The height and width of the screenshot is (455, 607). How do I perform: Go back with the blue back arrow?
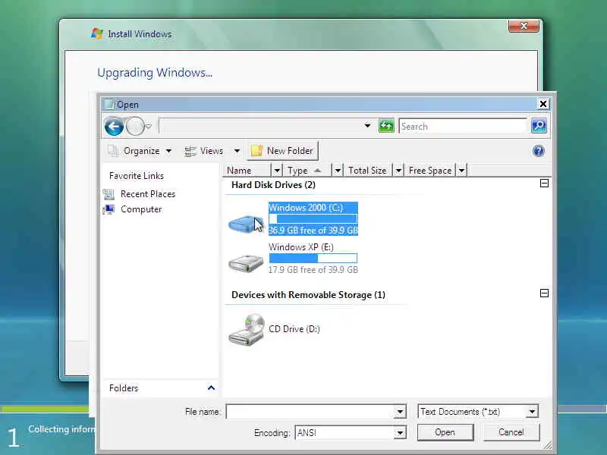tap(114, 126)
